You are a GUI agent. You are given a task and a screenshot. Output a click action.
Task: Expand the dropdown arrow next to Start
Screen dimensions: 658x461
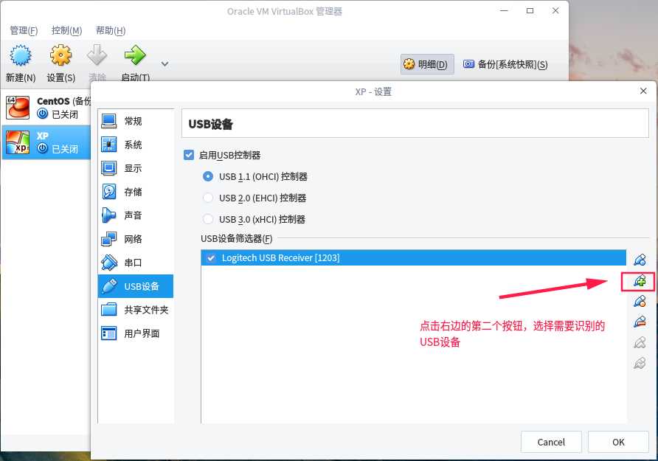165,63
